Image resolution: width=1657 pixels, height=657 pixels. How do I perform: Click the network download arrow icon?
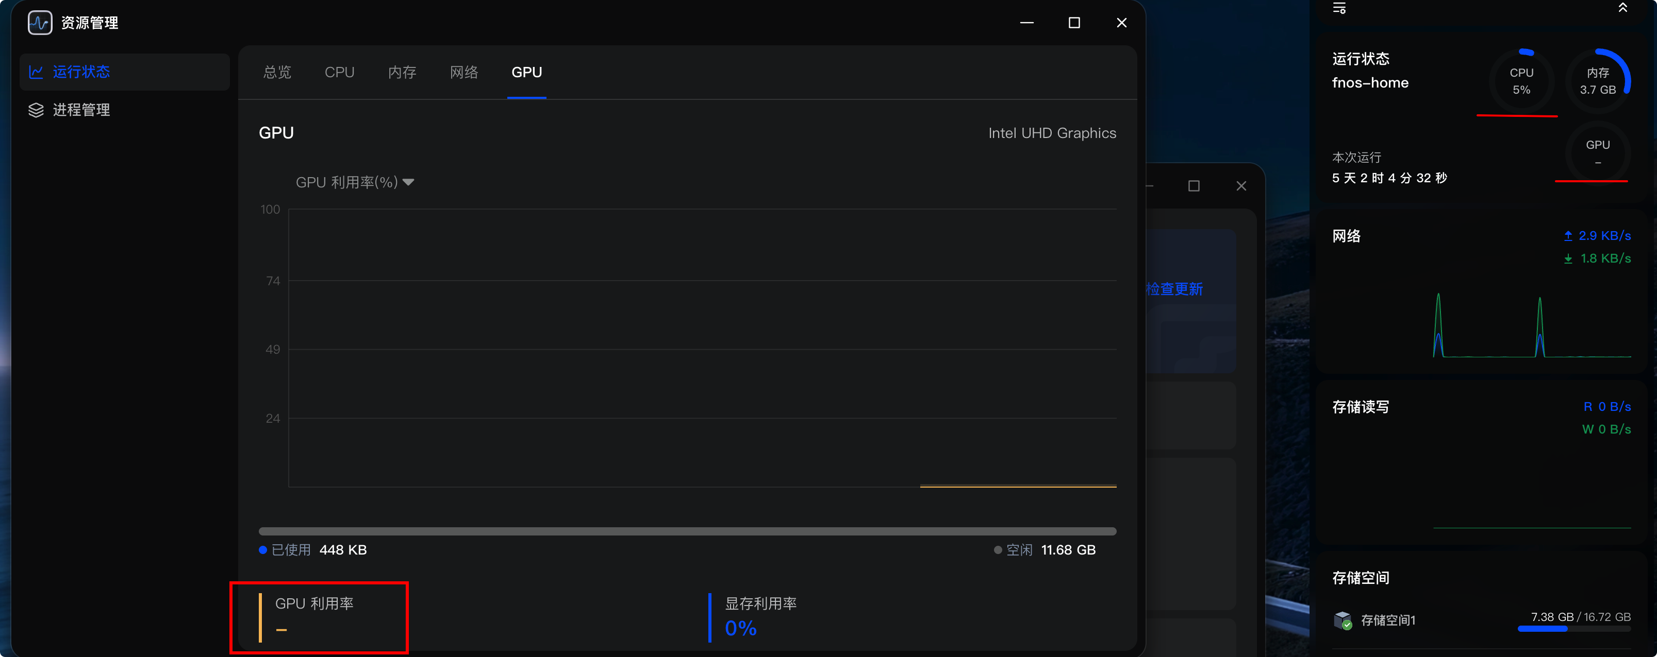(x=1568, y=258)
